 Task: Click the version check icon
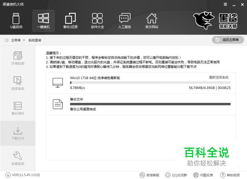(x=8, y=175)
